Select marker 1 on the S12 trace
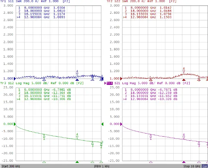Viewport: 208px width, 168px height. click(x=44, y=136)
